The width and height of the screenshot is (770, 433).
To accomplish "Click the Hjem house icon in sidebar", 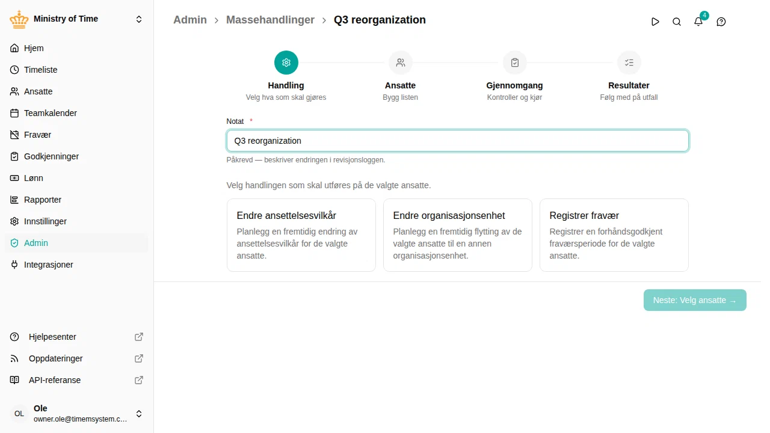I will [14, 48].
